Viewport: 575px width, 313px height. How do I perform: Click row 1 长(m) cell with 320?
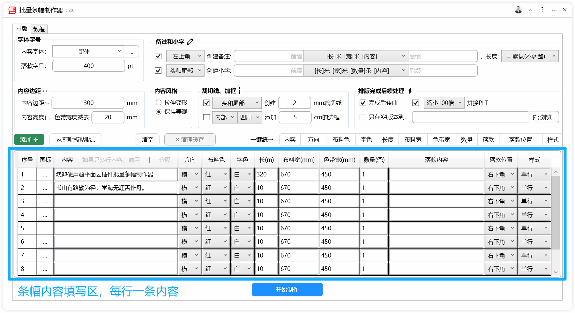pyautogui.click(x=266, y=175)
